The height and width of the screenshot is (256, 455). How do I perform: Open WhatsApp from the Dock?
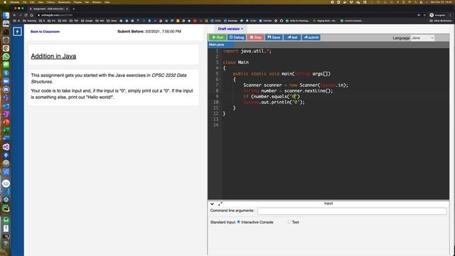[6, 57]
